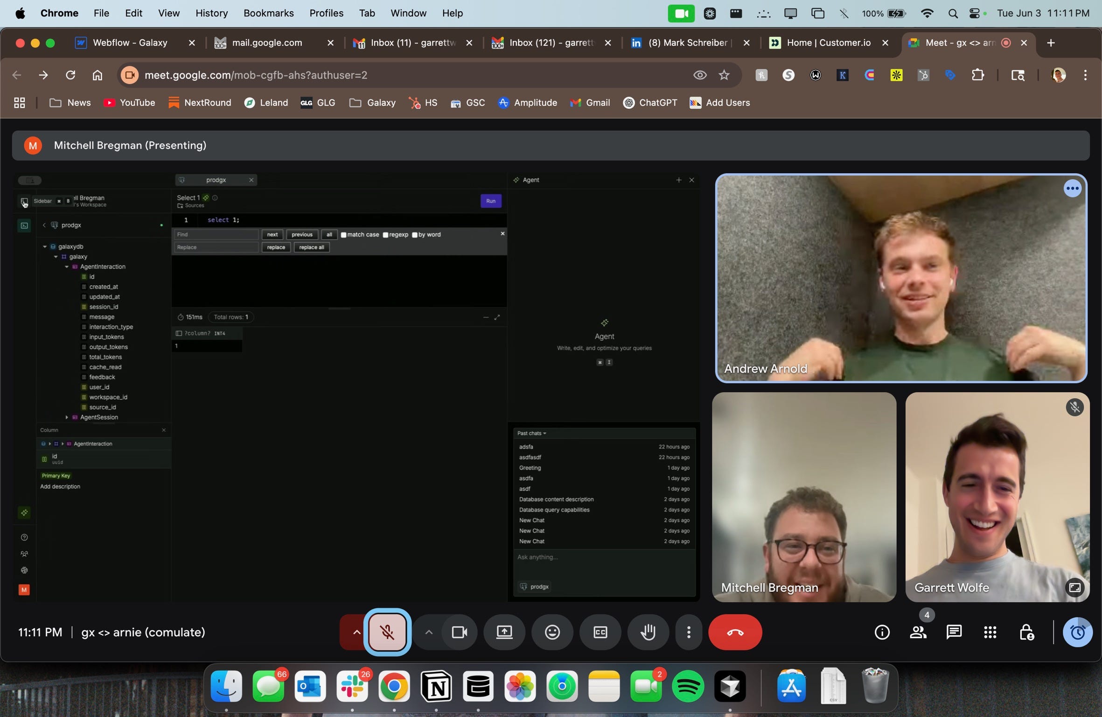Image resolution: width=1102 pixels, height=717 pixels.
Task: Click the ChatGPT bookmark link
Action: tap(650, 103)
